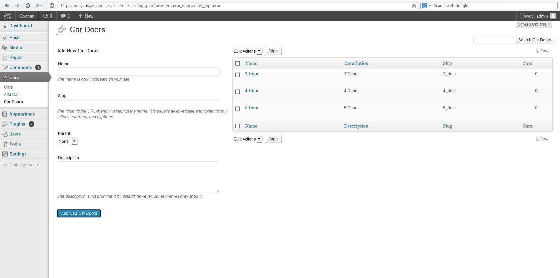560x278 pixels.
Task: Sort the table by the Description header
Action: [x=356, y=63]
